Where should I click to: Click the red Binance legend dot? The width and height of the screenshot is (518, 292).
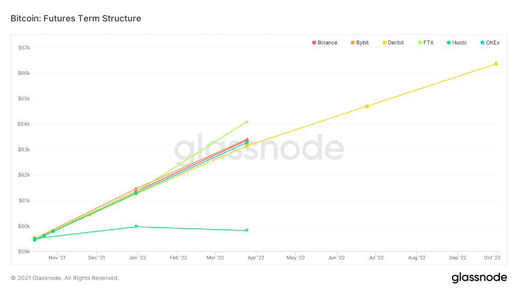point(314,42)
